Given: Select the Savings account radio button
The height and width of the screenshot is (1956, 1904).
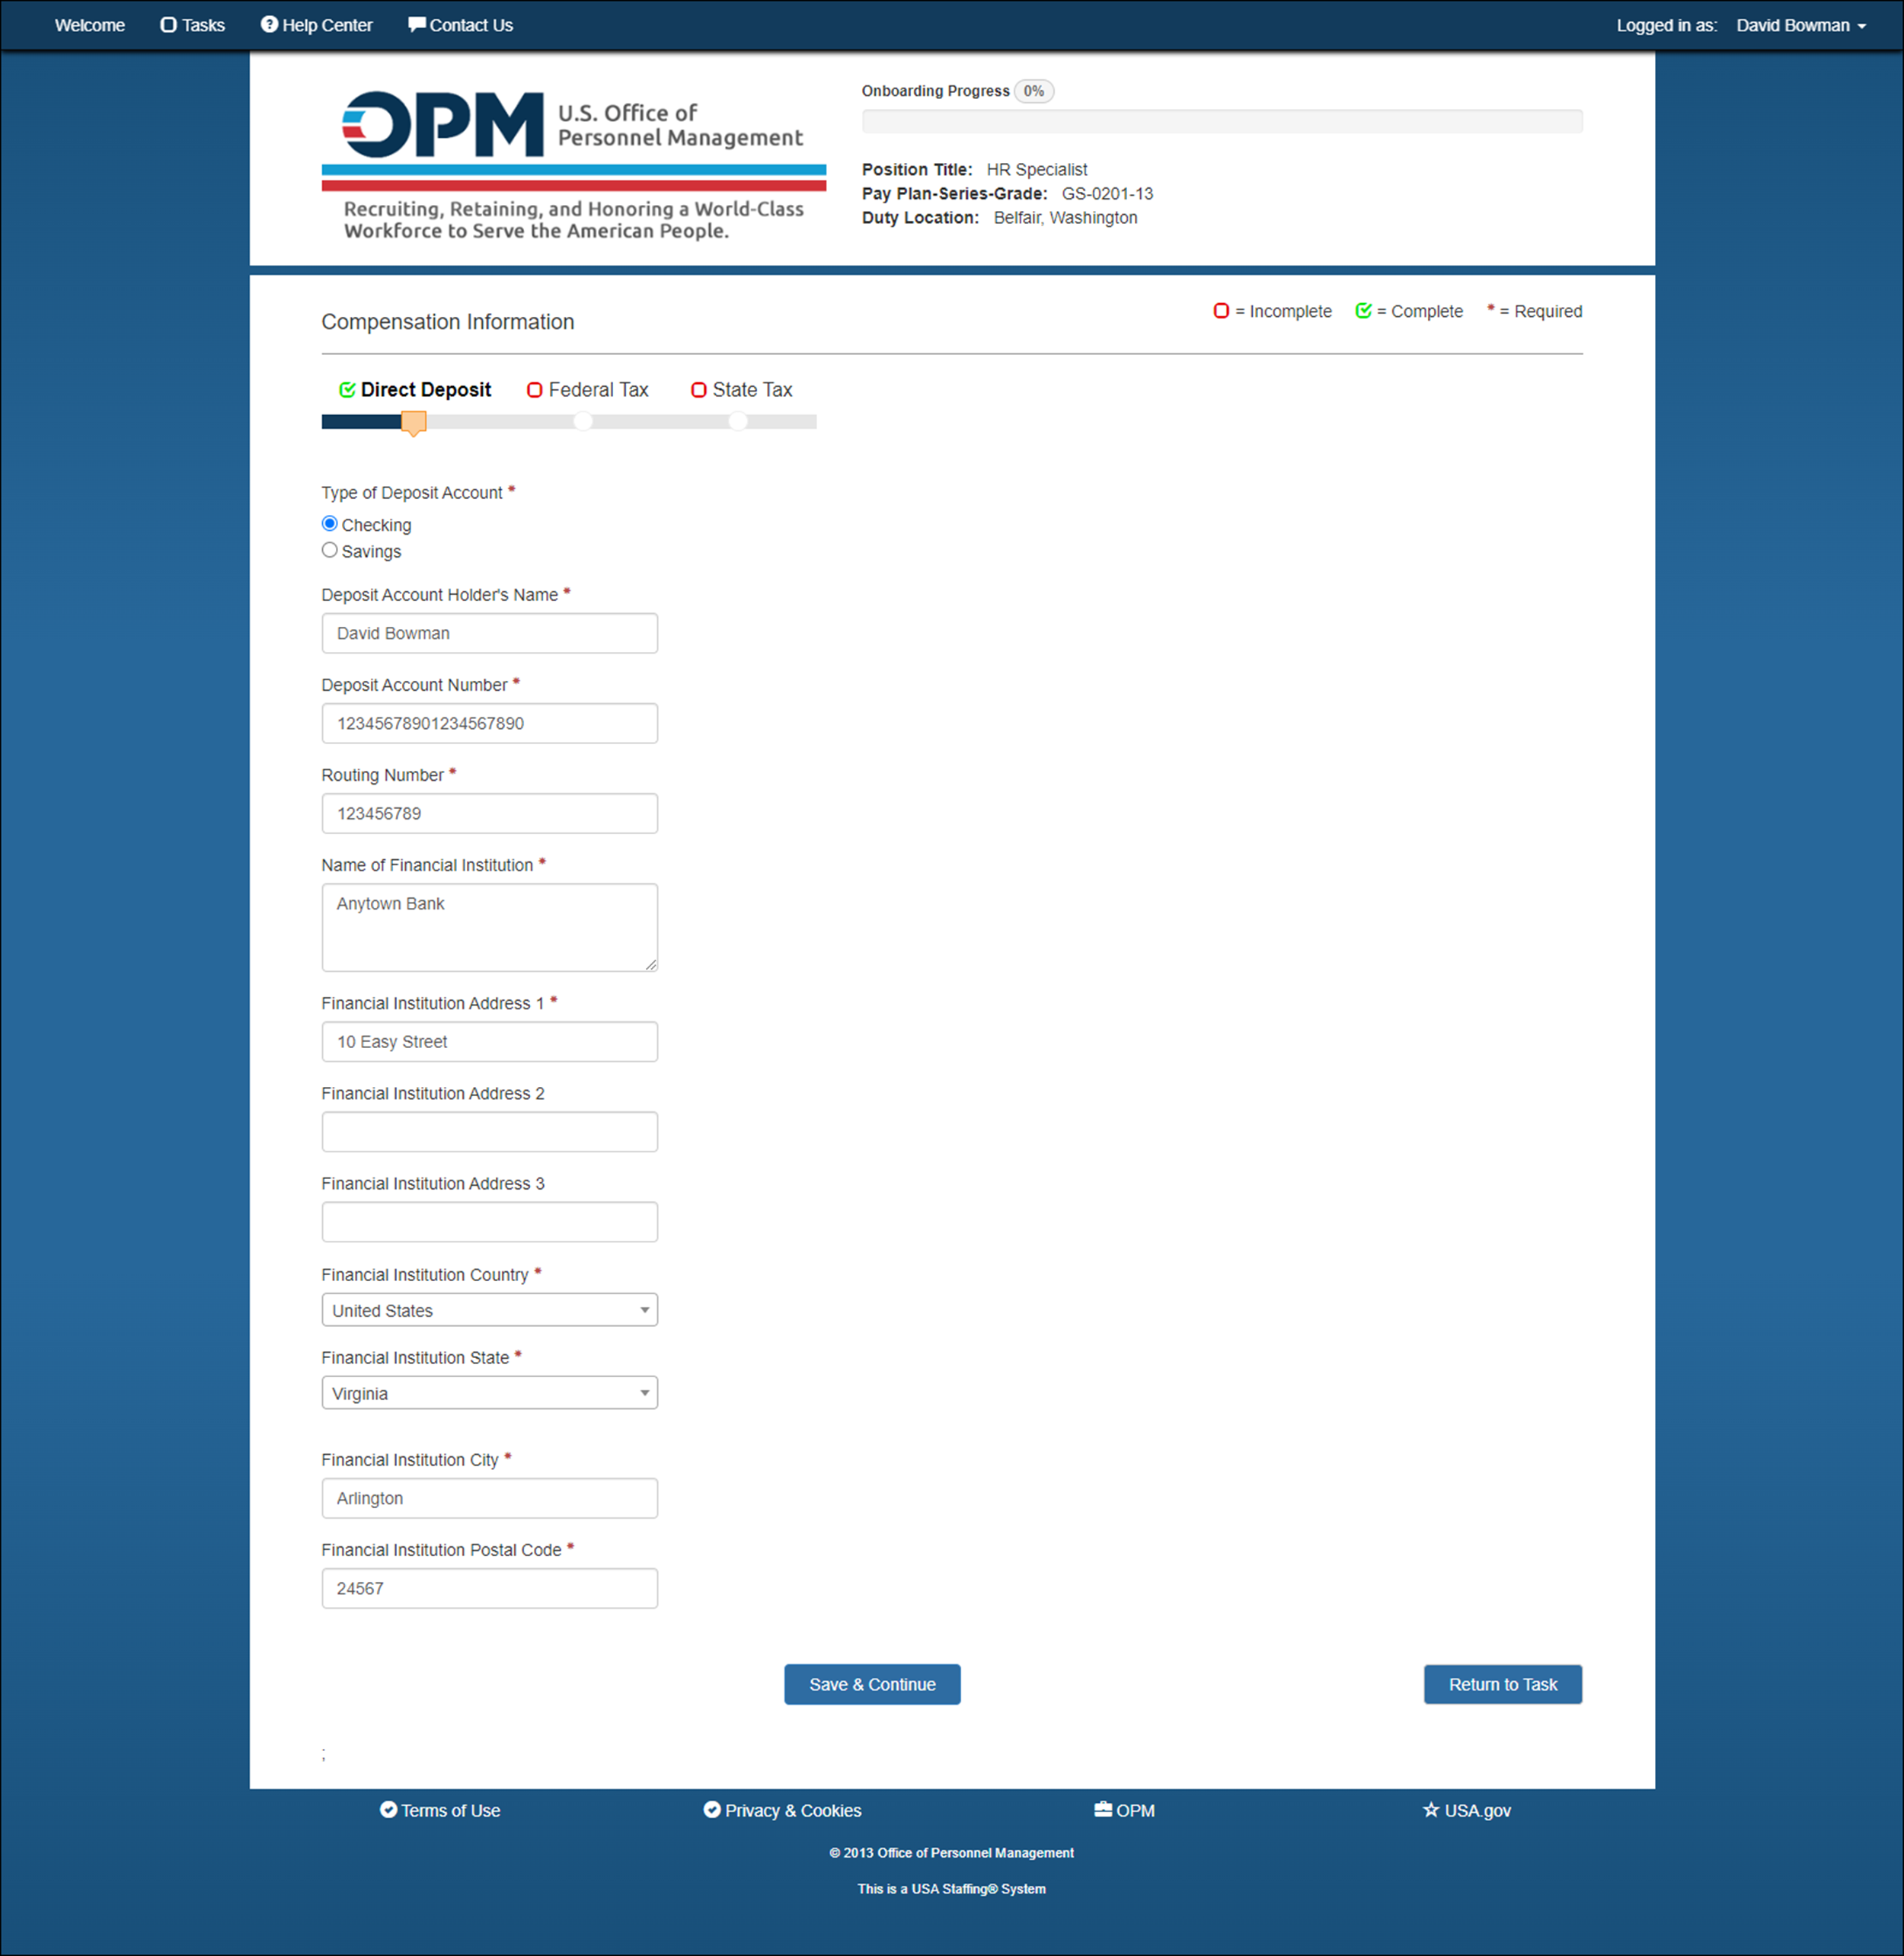Looking at the screenshot, I should point(329,550).
